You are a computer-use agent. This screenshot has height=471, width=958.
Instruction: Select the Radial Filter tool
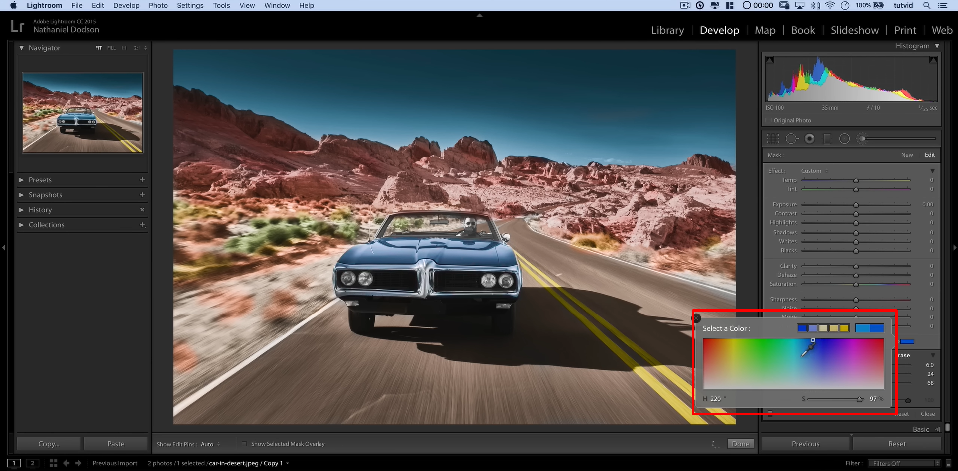tap(844, 138)
